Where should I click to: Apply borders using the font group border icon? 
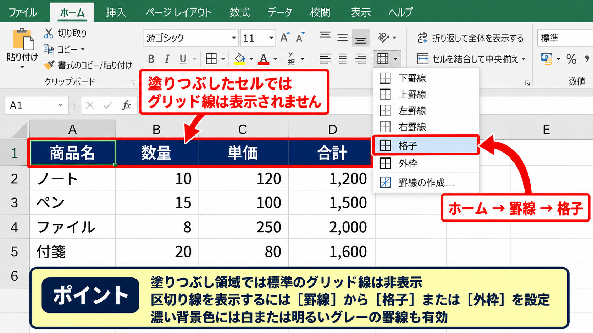pyautogui.click(x=211, y=59)
